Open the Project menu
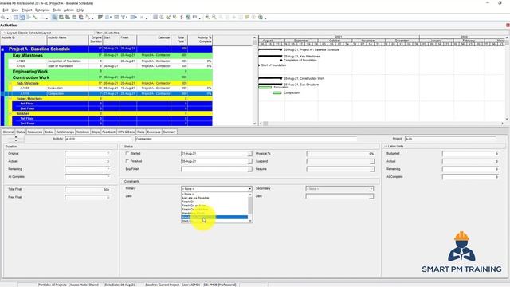510x287 pixels. click(26, 10)
